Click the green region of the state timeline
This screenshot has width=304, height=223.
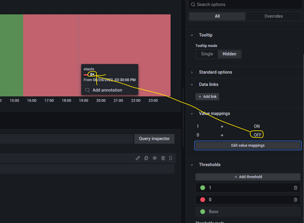pos(12,55)
